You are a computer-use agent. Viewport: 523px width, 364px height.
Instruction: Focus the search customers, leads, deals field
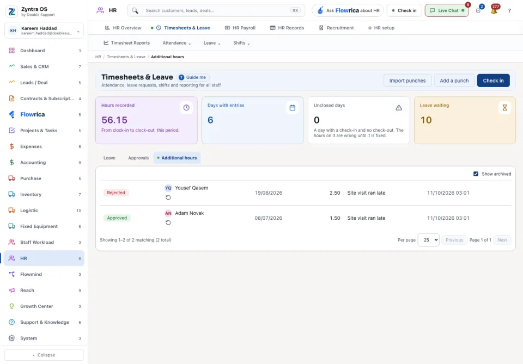(216, 11)
